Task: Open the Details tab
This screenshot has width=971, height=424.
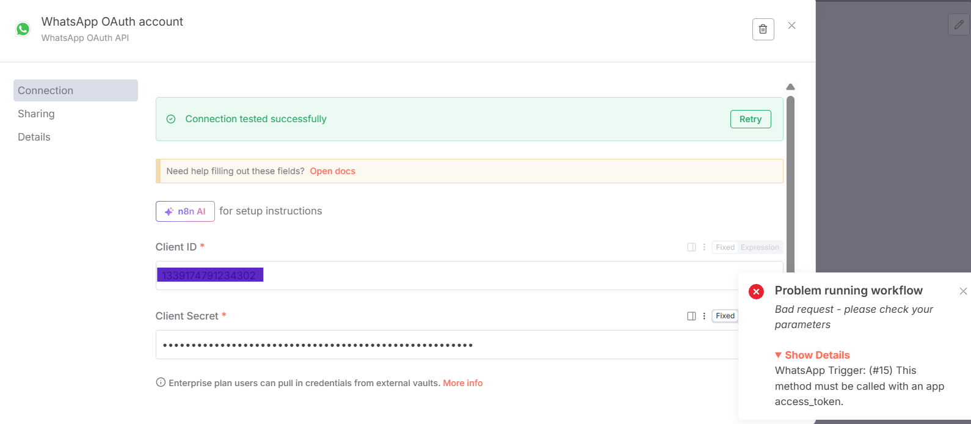Action: (x=34, y=137)
